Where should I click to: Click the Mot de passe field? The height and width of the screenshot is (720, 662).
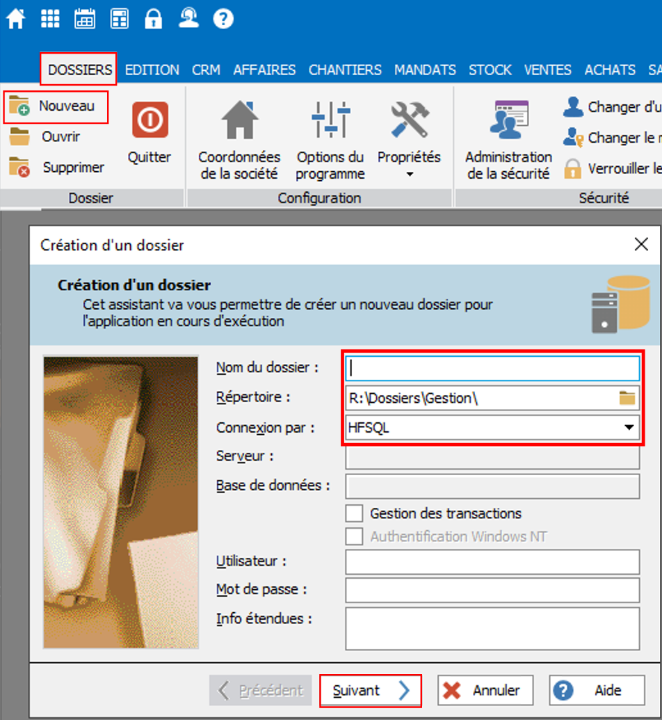[492, 590]
